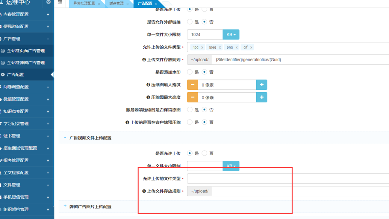Switch to the 异常处理配置 tab
Screen dimensions: 389x219
click(84, 4)
